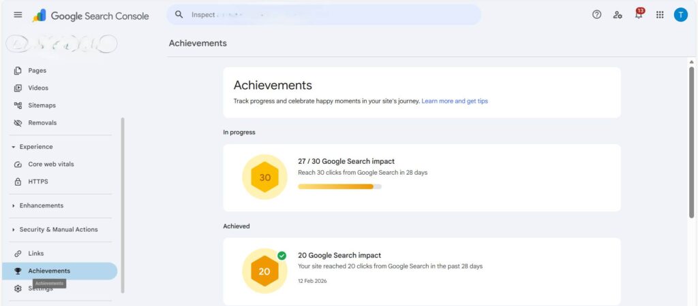Click the 'Achieved' heading
The image size is (698, 306).
click(x=237, y=226)
